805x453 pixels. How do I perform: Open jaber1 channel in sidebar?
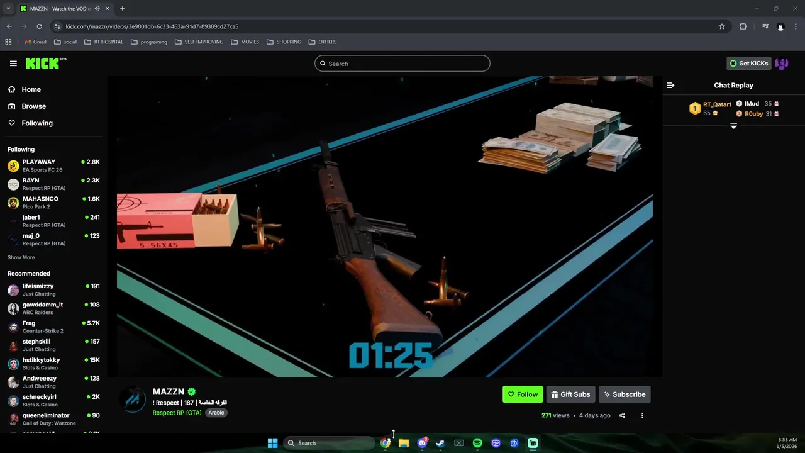53,221
